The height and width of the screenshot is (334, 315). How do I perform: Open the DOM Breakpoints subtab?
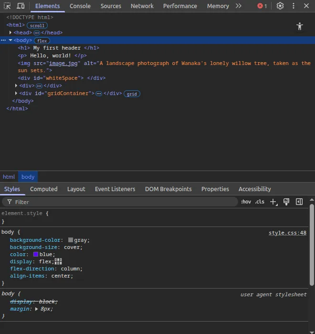(x=168, y=189)
